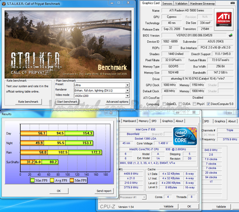Viewport: 239px width, 212px height.
Task: Open the Video mode dropdown 1920x1200
Action: coord(127,96)
